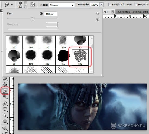149x134 pixels.
Task: Select the Dodge tool
Action: point(5,97)
